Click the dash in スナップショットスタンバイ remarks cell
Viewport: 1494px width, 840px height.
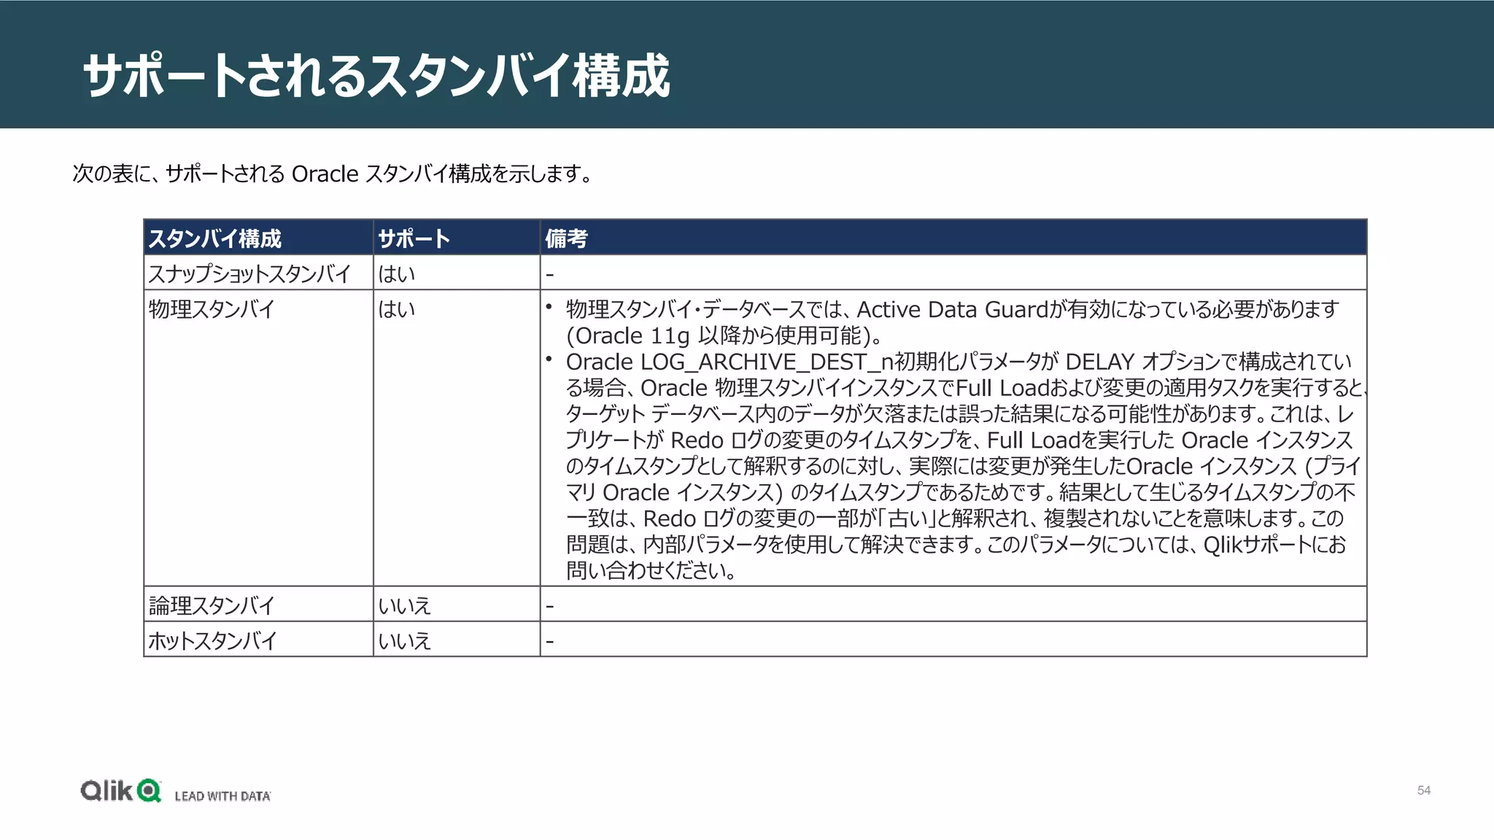click(550, 275)
